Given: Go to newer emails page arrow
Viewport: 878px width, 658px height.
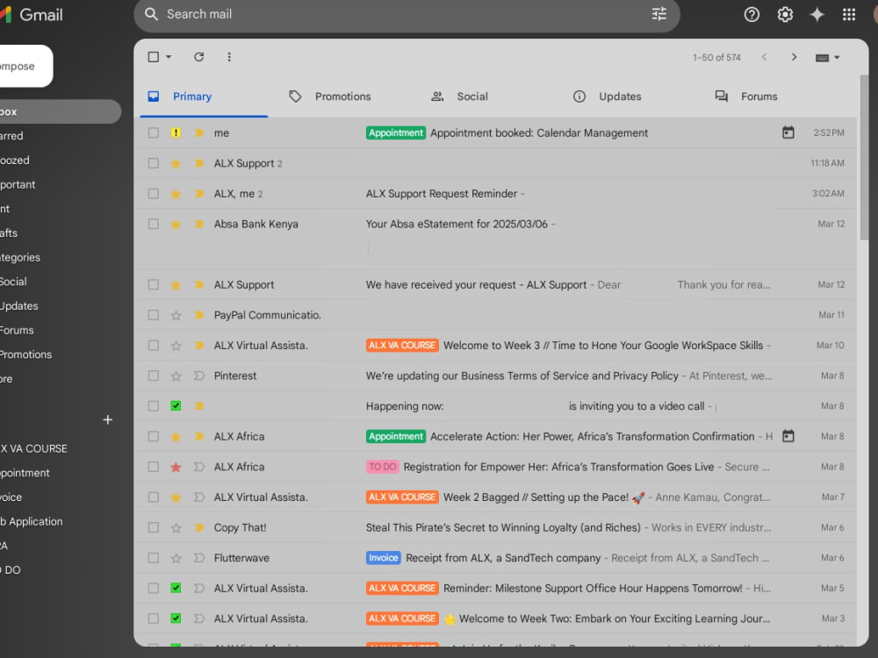Looking at the screenshot, I should 764,57.
